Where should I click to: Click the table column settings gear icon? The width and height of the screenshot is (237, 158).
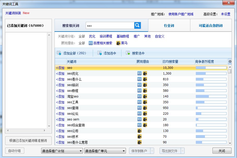230,62
